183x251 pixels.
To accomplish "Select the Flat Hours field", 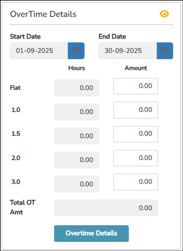I will (76, 88).
